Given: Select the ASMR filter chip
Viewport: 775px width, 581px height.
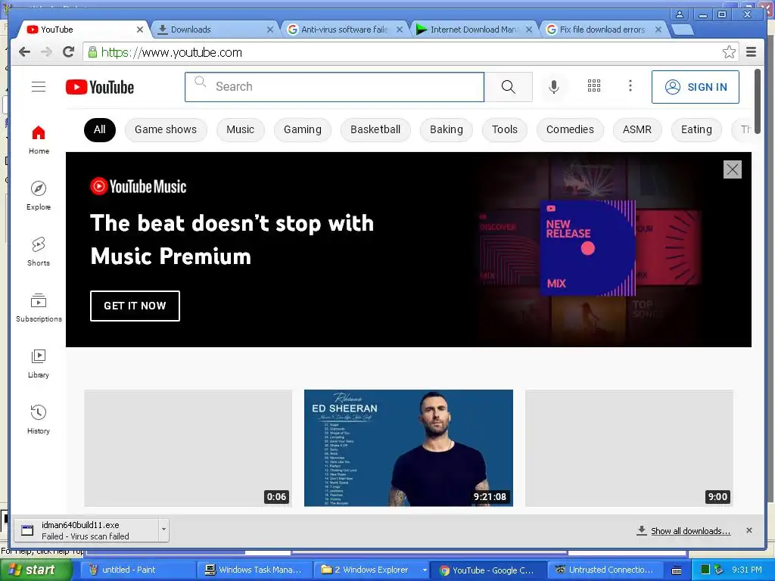Looking at the screenshot, I should (637, 129).
